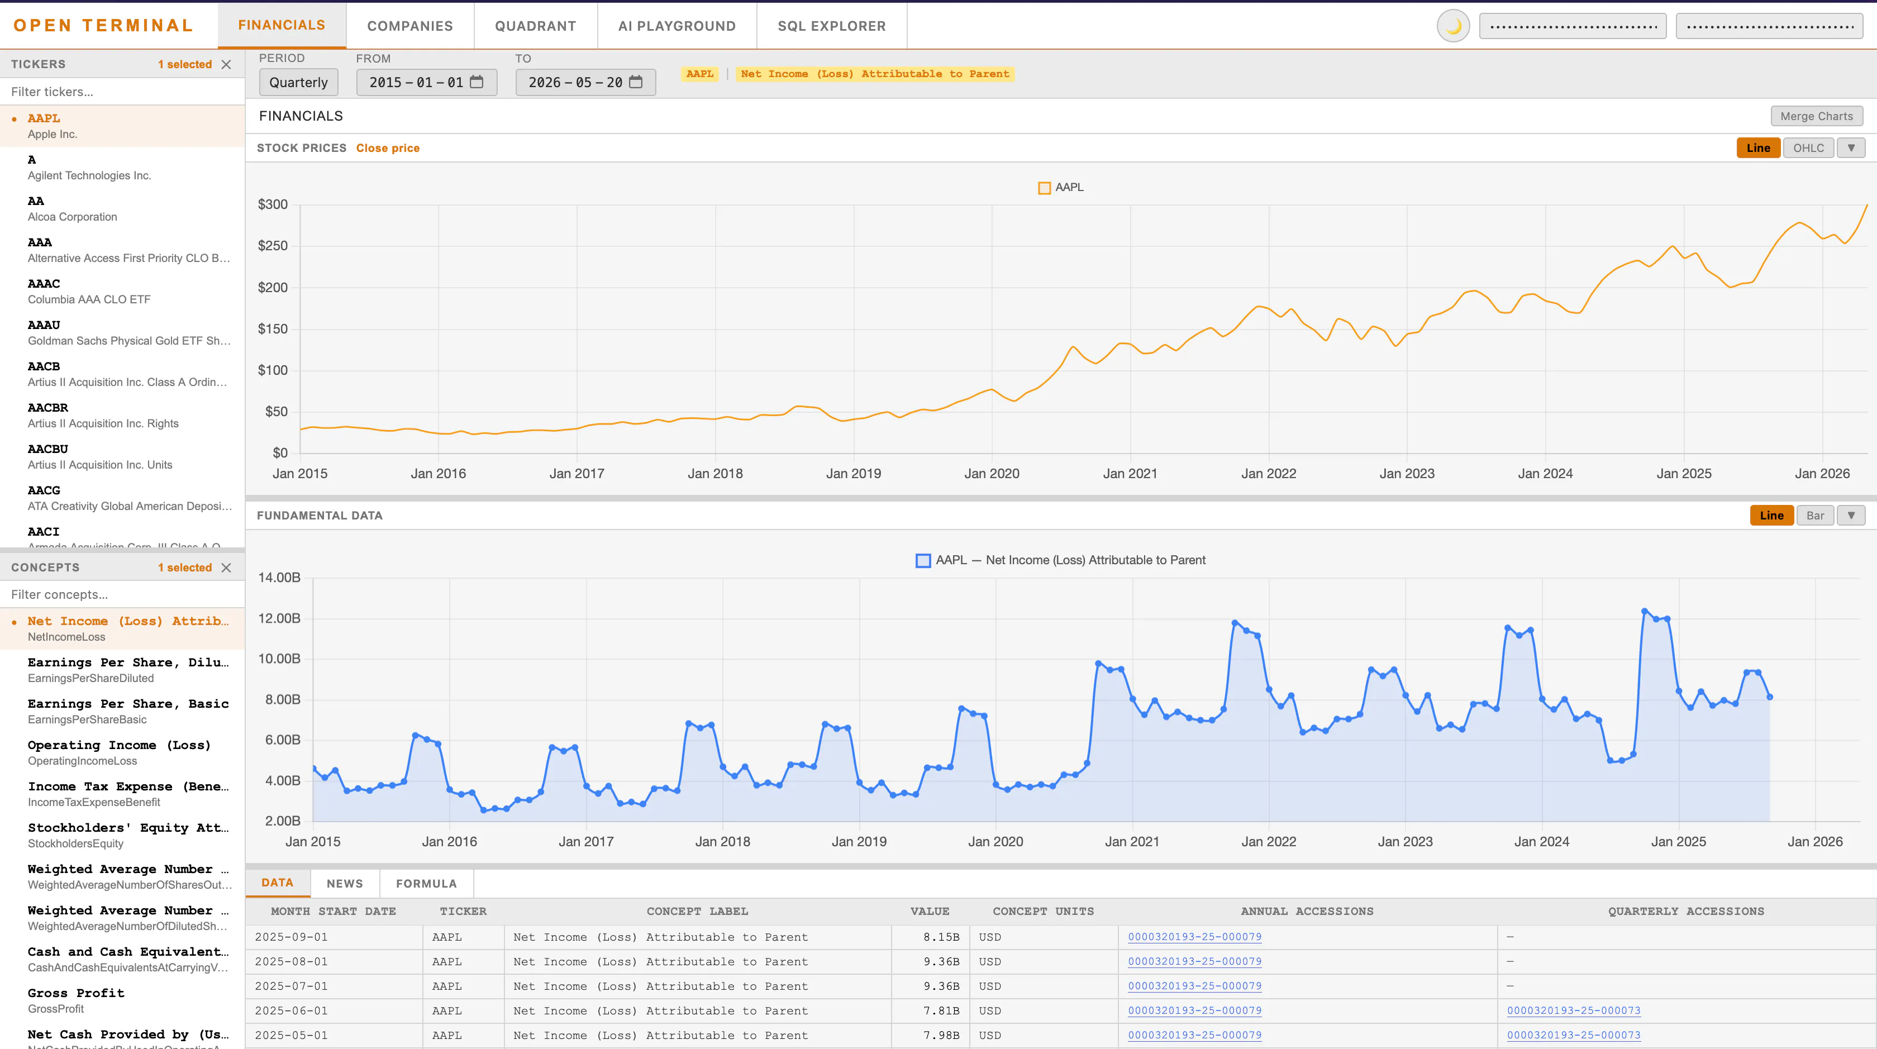Open the AI Playground tab
The height and width of the screenshot is (1049, 1877).
pyautogui.click(x=677, y=26)
